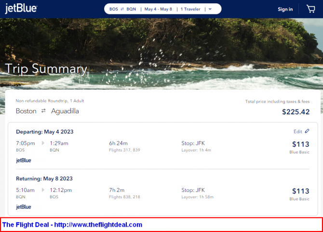Click the 6h 24m duration
Image resolution: width=323 pixels, height=232 pixels.
[118, 143]
